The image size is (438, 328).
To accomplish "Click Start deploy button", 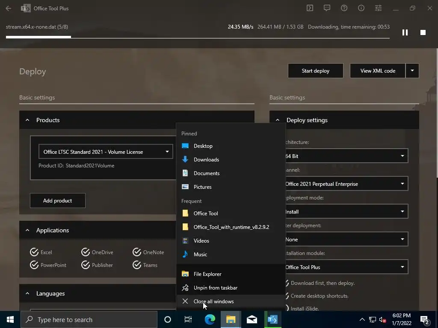I will 315,71.
